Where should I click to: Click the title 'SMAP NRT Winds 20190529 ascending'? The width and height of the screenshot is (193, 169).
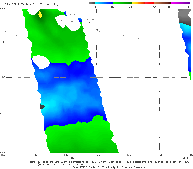click(32, 4)
